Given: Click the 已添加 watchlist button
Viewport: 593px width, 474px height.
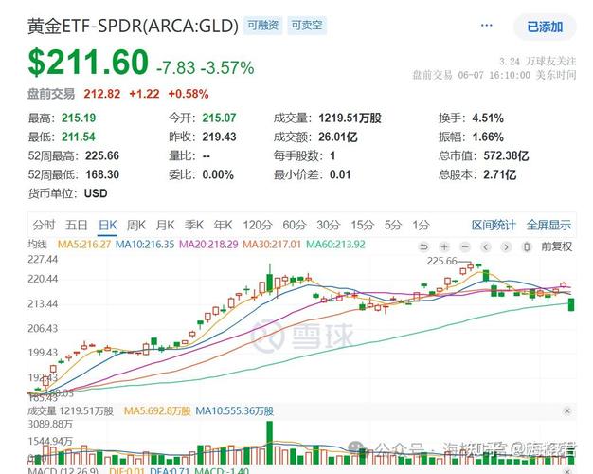Looking at the screenshot, I should [545, 27].
